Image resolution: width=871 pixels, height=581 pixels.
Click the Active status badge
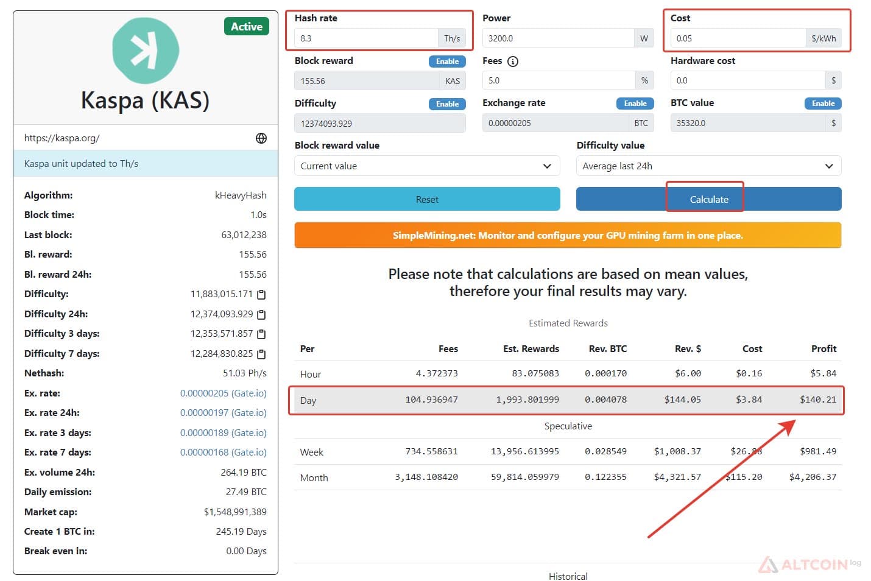tap(247, 27)
